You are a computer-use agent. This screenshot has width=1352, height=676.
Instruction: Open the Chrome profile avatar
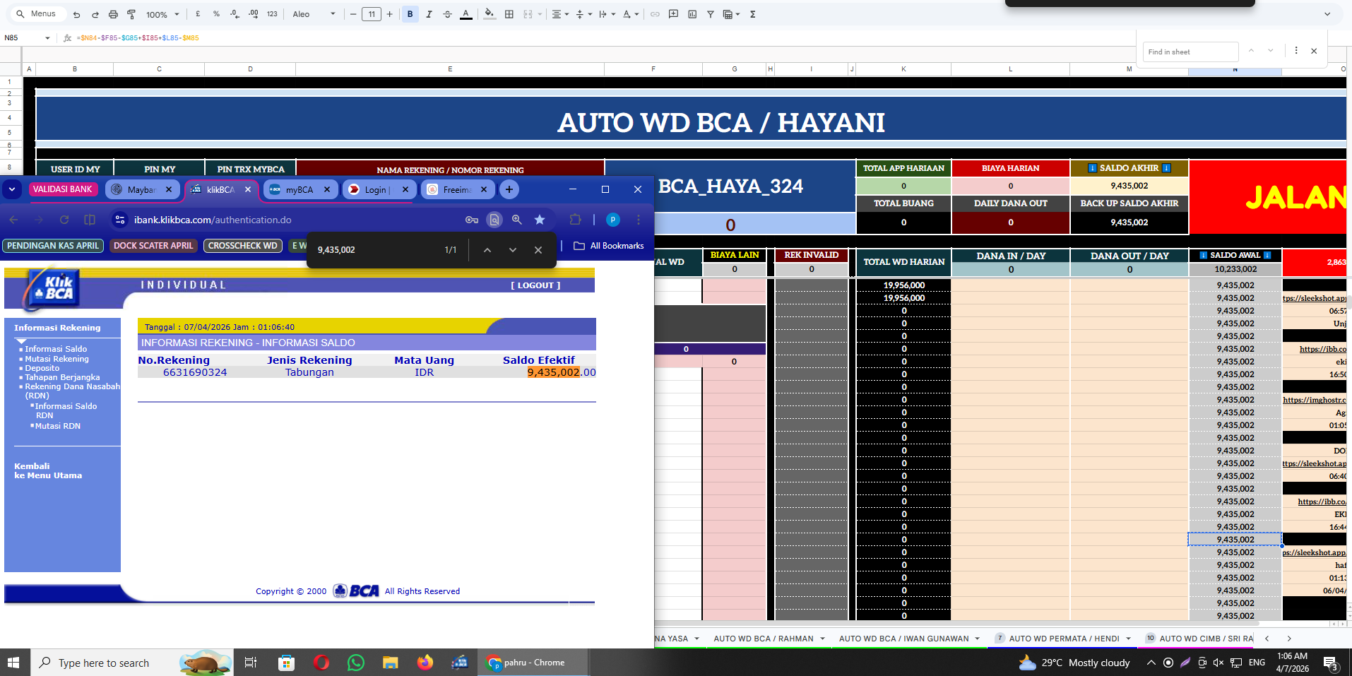click(613, 220)
